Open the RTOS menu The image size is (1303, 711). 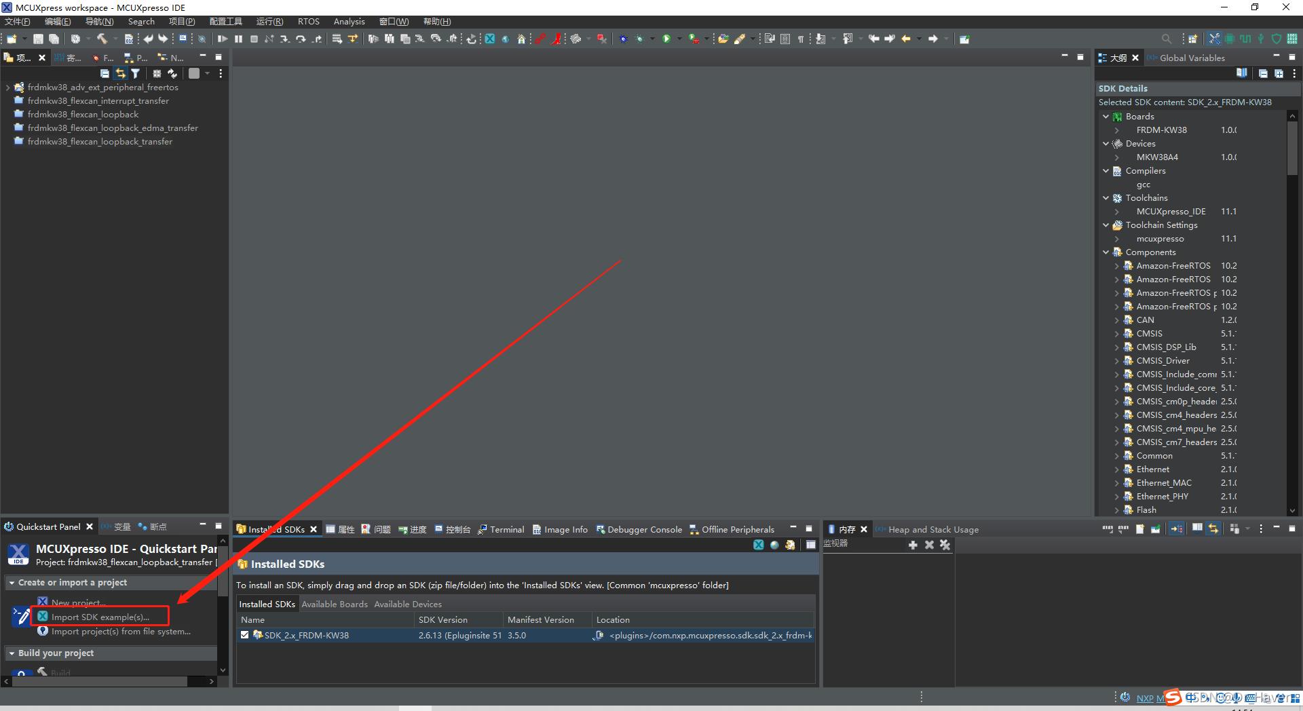[x=309, y=22]
